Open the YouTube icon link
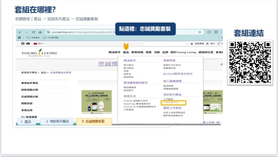The height and width of the screenshot is (157, 278). click(x=28, y=44)
